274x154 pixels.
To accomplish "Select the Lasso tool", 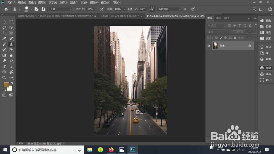I will point(4,28).
